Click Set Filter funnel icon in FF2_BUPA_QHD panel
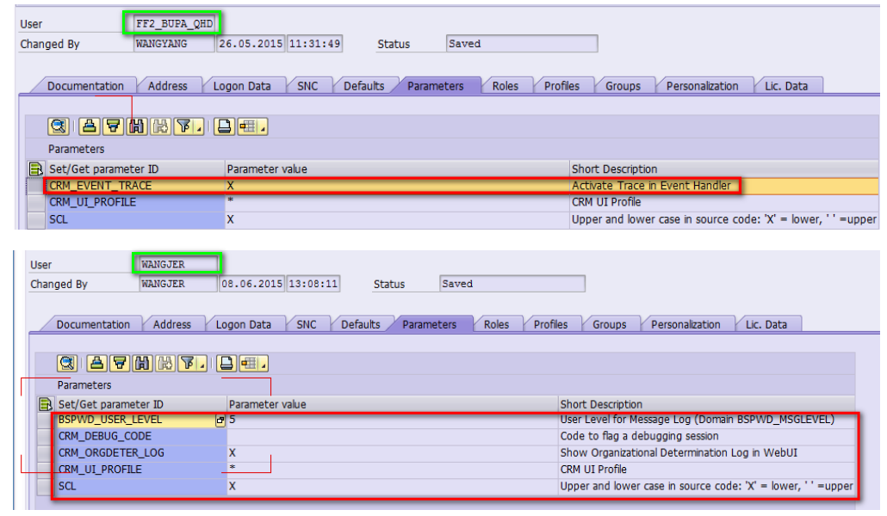Image resolution: width=887 pixels, height=516 pixels. pyautogui.click(x=183, y=126)
